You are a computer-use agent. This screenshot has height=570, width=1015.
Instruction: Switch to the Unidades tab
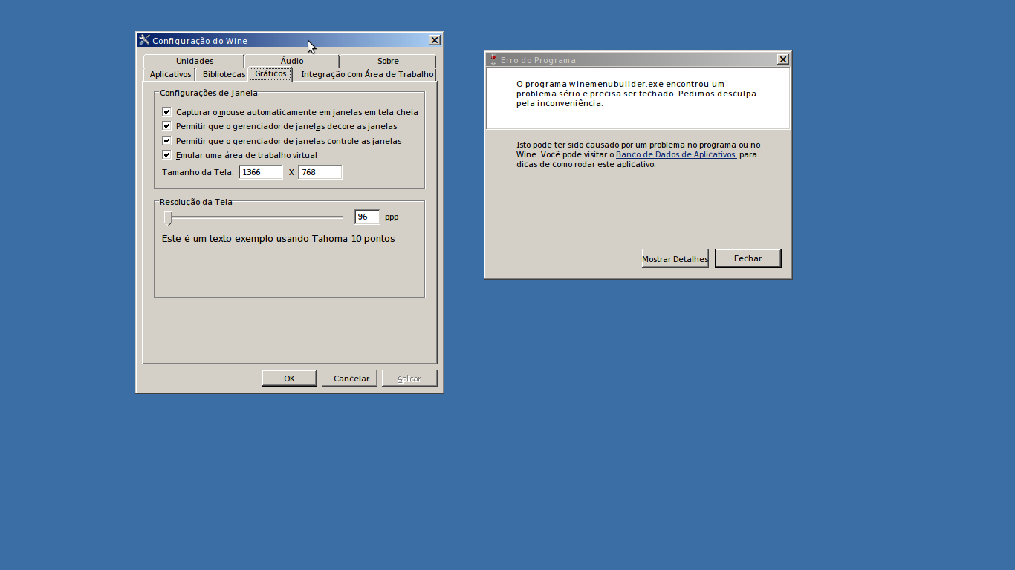click(x=195, y=61)
